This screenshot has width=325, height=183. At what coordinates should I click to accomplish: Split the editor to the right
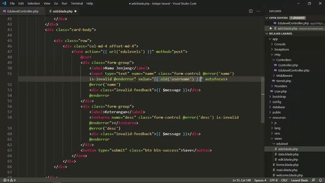tap(250, 11)
